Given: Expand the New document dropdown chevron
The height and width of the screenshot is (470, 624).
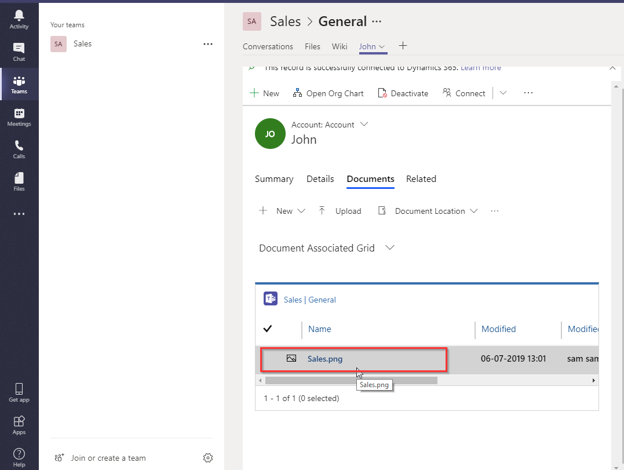Looking at the screenshot, I should (x=301, y=211).
